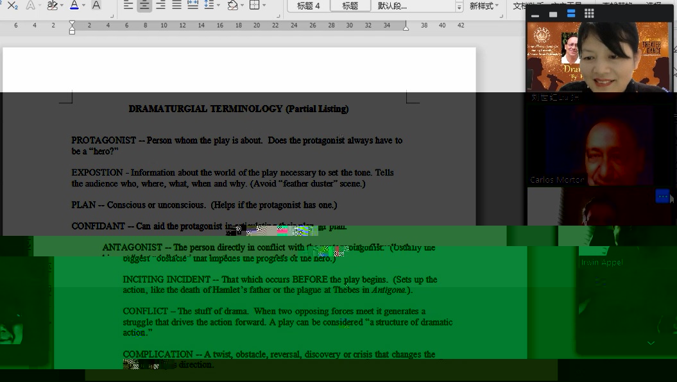
Task: Click the right indent ruler marker
Action: 406,27
